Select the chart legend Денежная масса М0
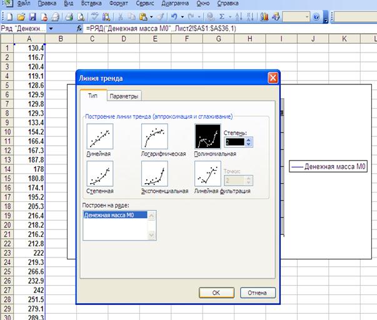Viewport: 377px width, 320px height. [x=328, y=166]
